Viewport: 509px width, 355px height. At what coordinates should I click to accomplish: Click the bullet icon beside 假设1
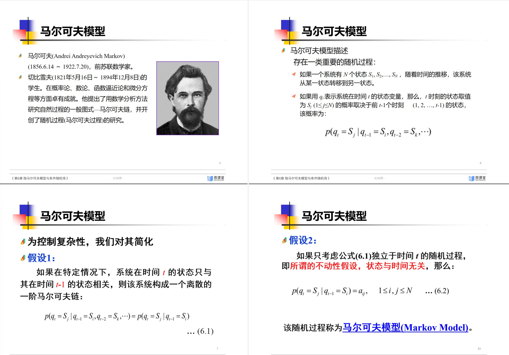click(23, 258)
